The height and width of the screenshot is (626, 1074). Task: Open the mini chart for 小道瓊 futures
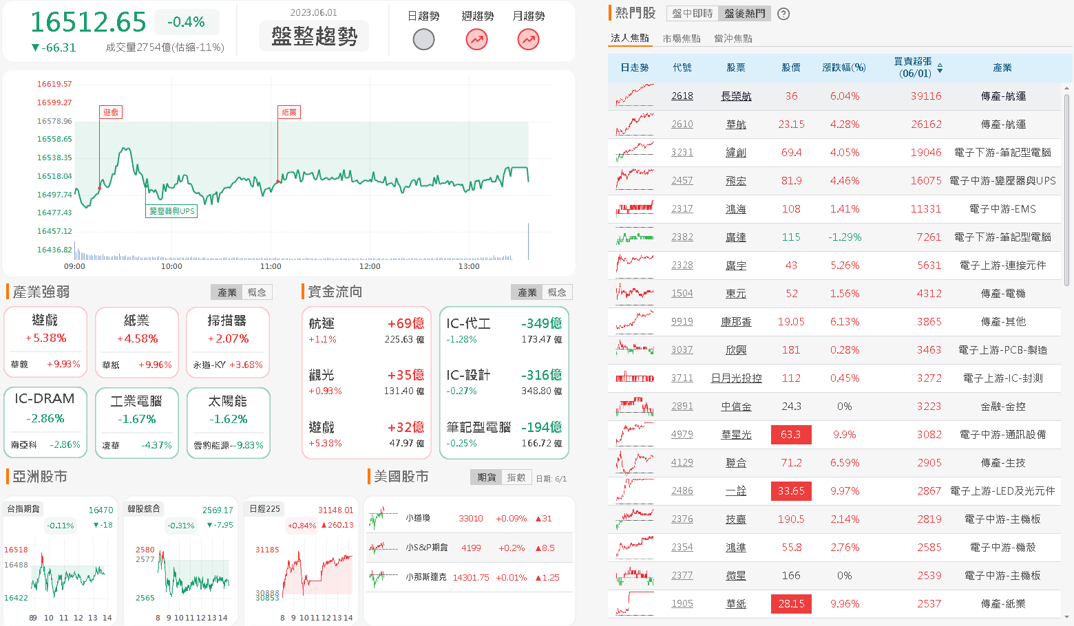pos(383,518)
